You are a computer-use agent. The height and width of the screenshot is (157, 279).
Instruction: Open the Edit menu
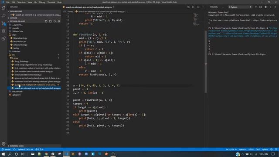click(14, 2)
